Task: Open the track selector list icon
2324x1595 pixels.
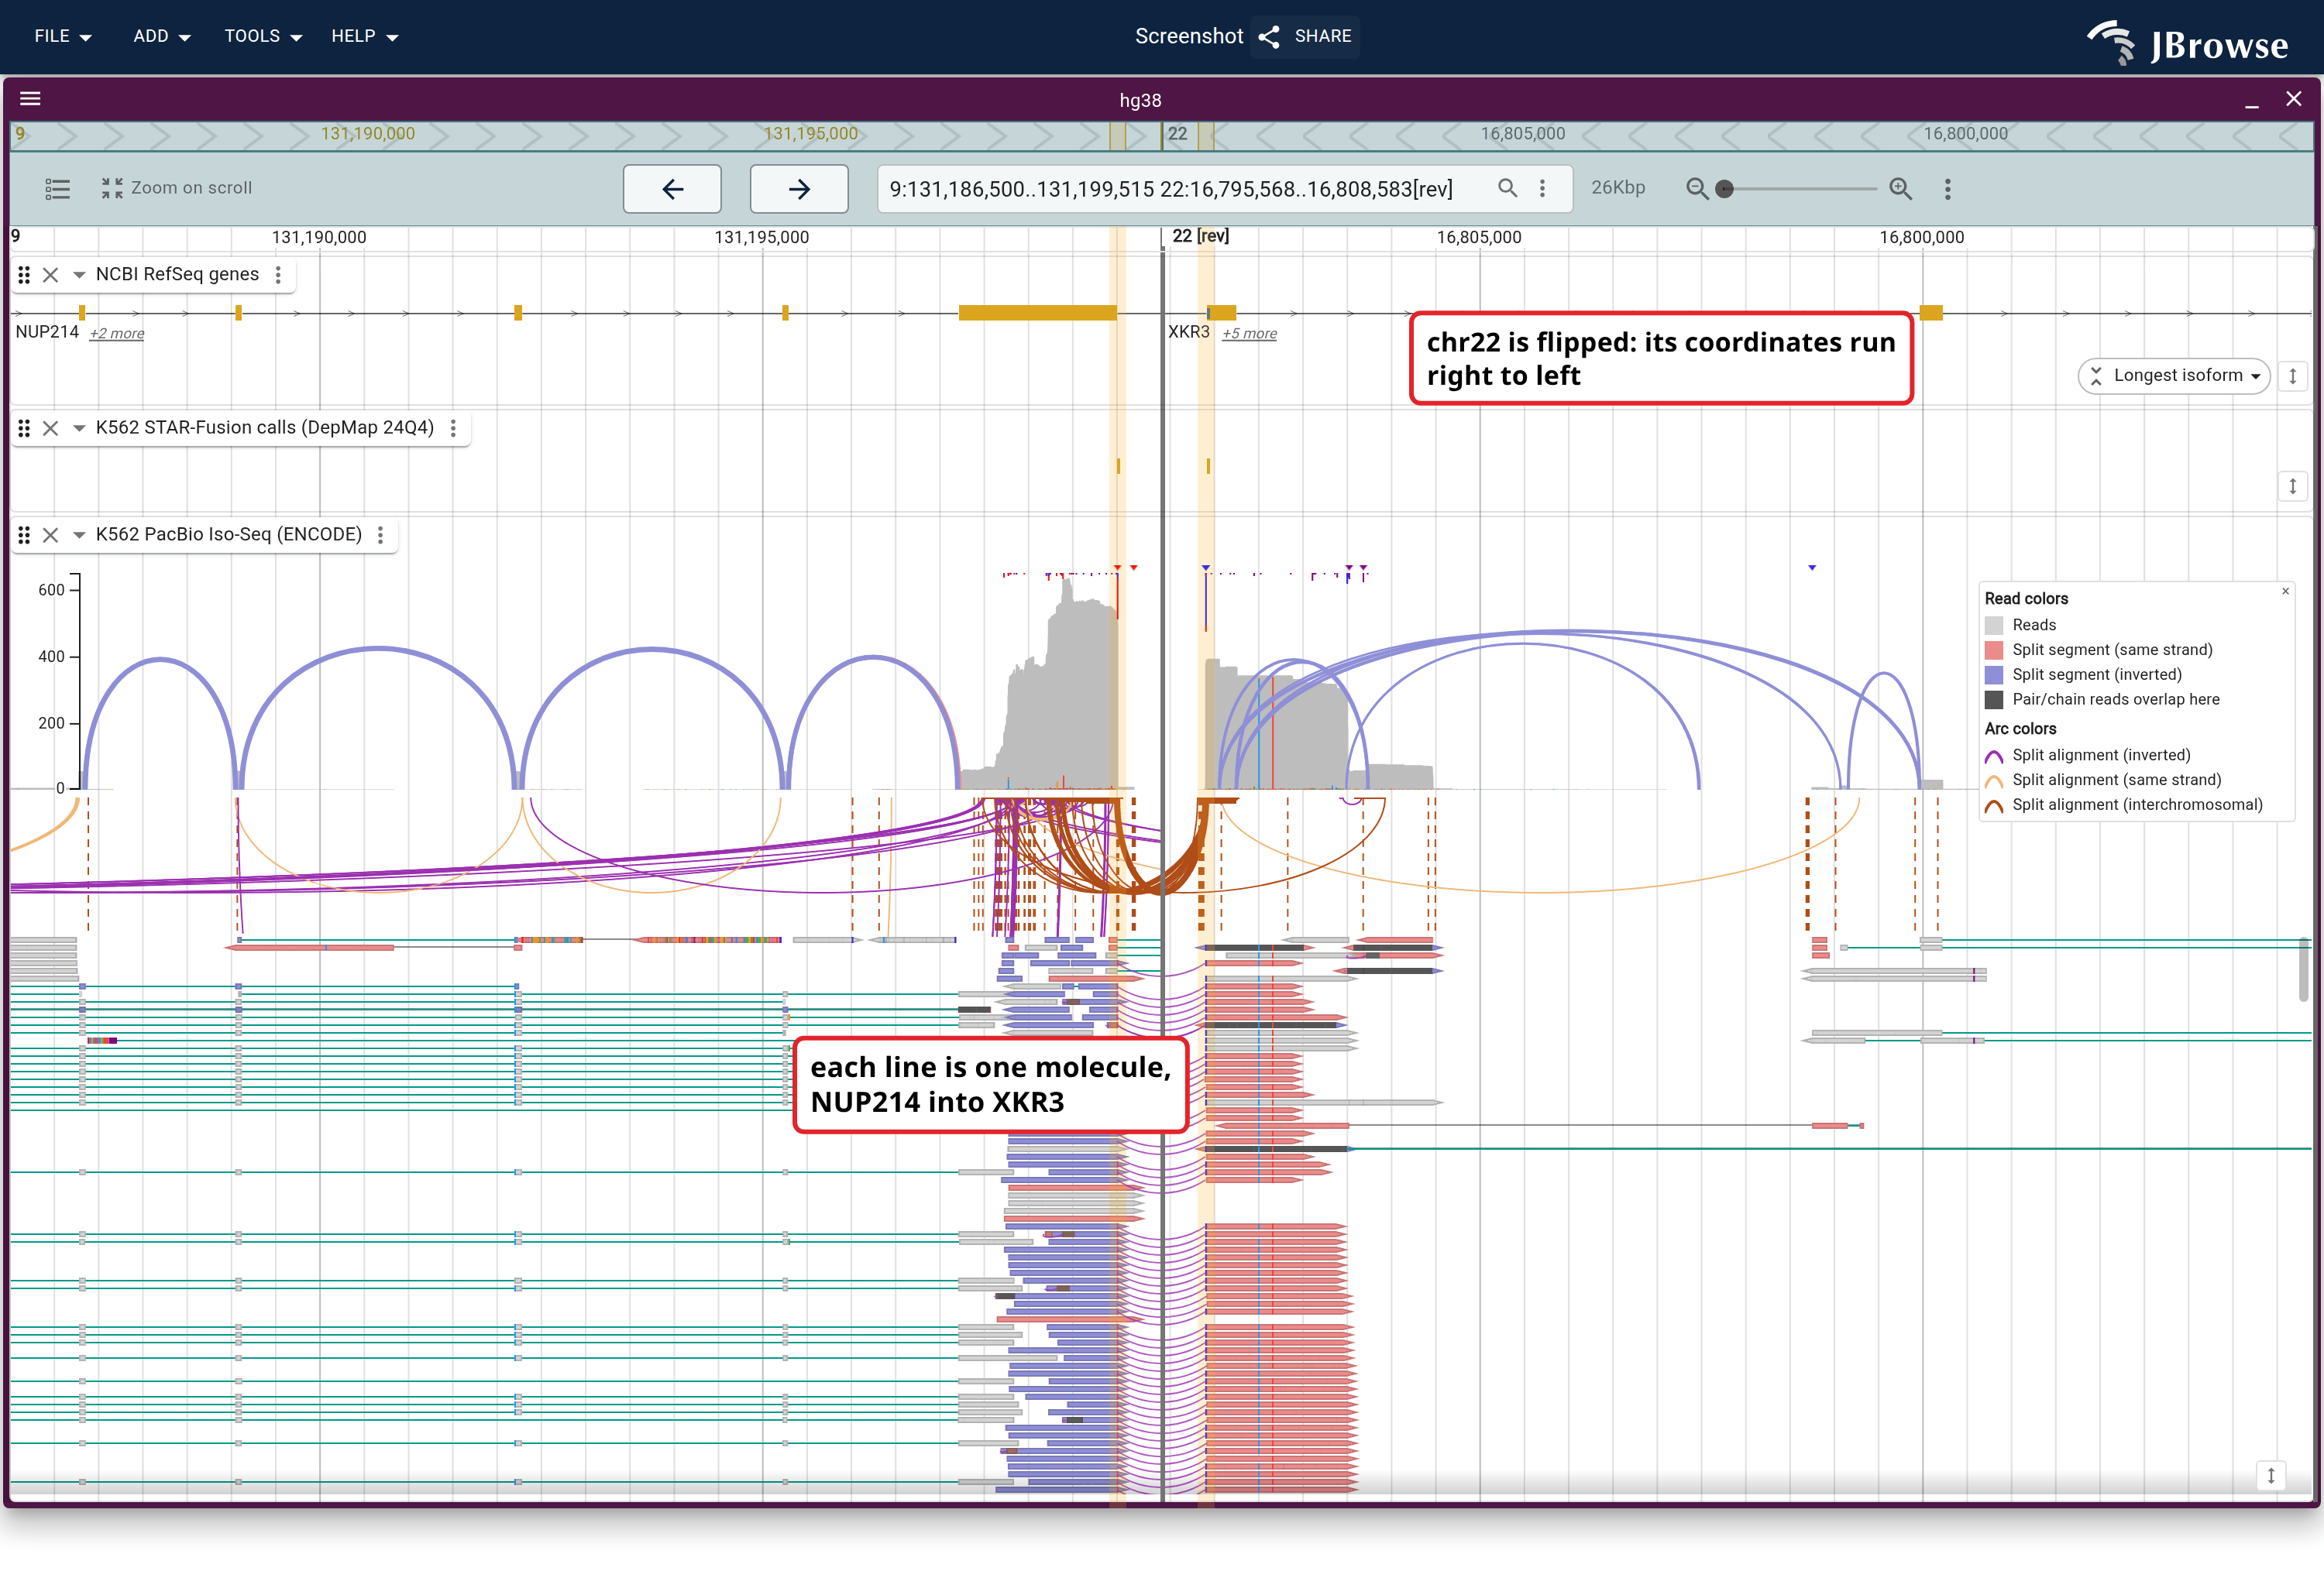Action: click(58, 188)
